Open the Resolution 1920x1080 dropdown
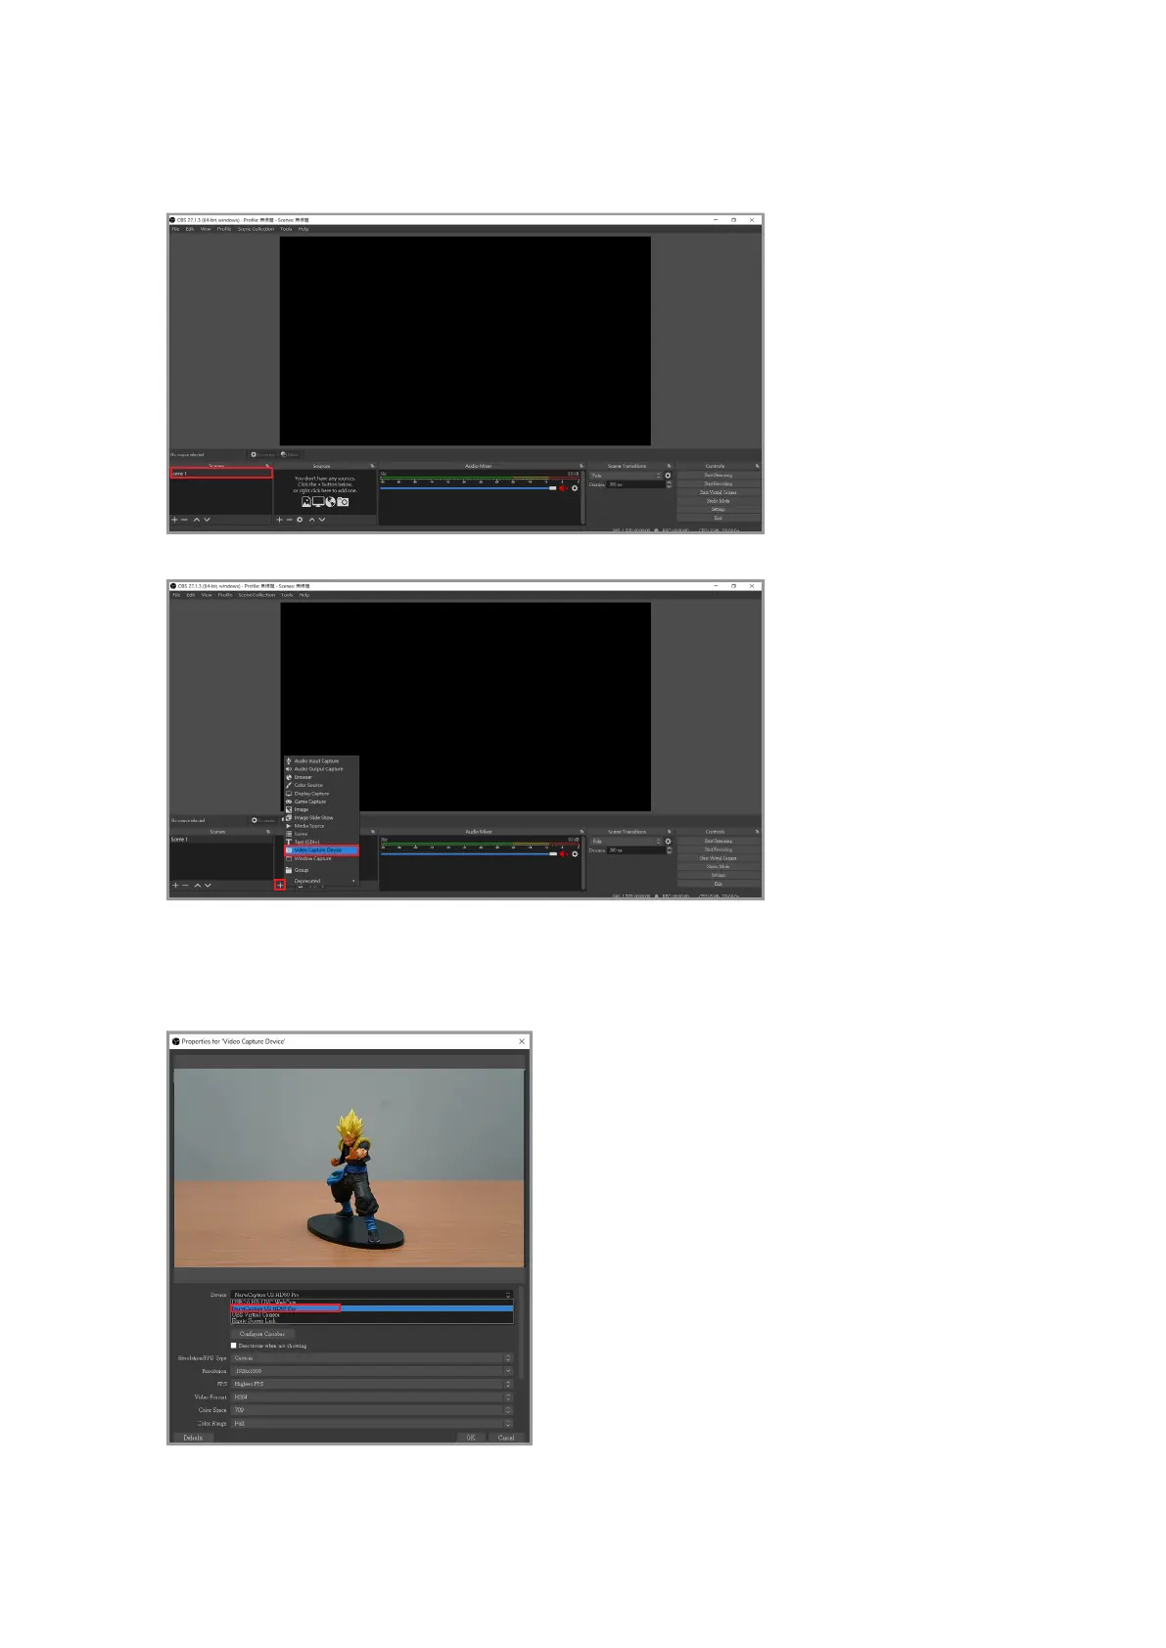 pyautogui.click(x=371, y=1371)
